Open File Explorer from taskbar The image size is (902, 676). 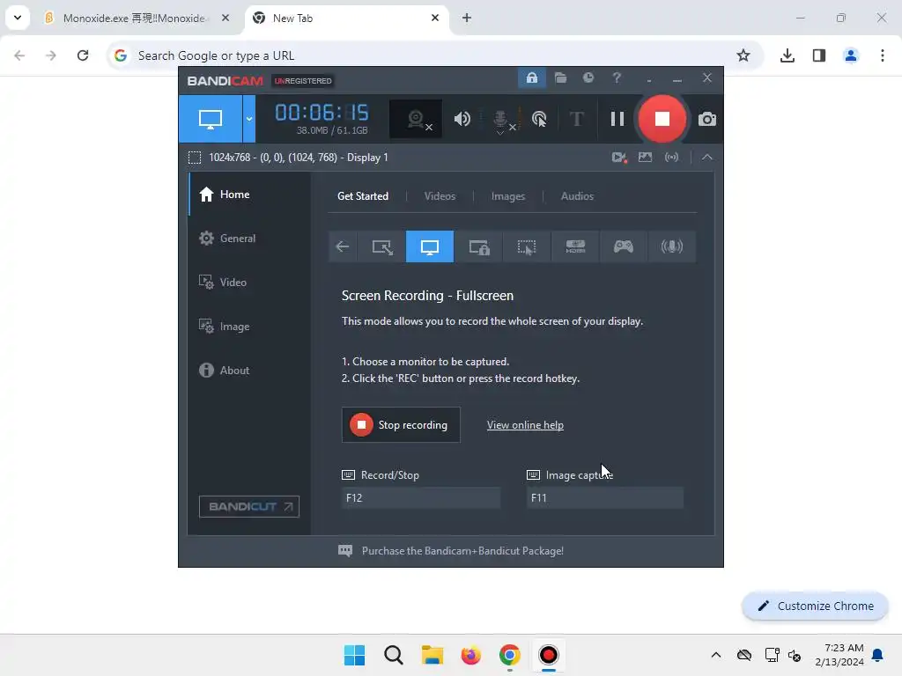[432, 655]
